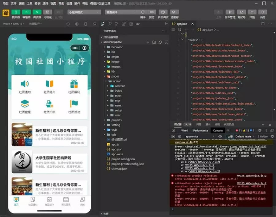276x217 pixels.
Task: Switch to the Console tab
Action: click(218, 131)
